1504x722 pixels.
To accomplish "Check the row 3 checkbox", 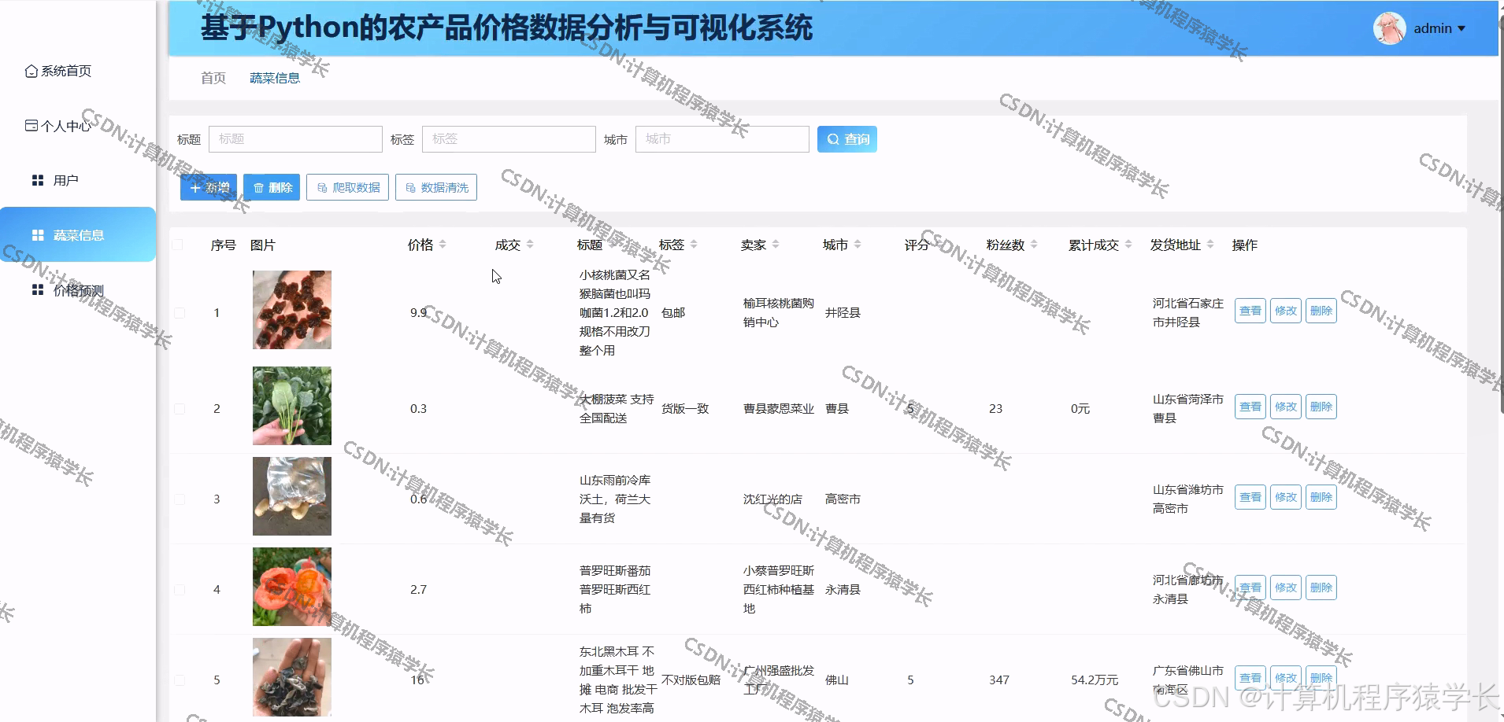I will coord(180,499).
